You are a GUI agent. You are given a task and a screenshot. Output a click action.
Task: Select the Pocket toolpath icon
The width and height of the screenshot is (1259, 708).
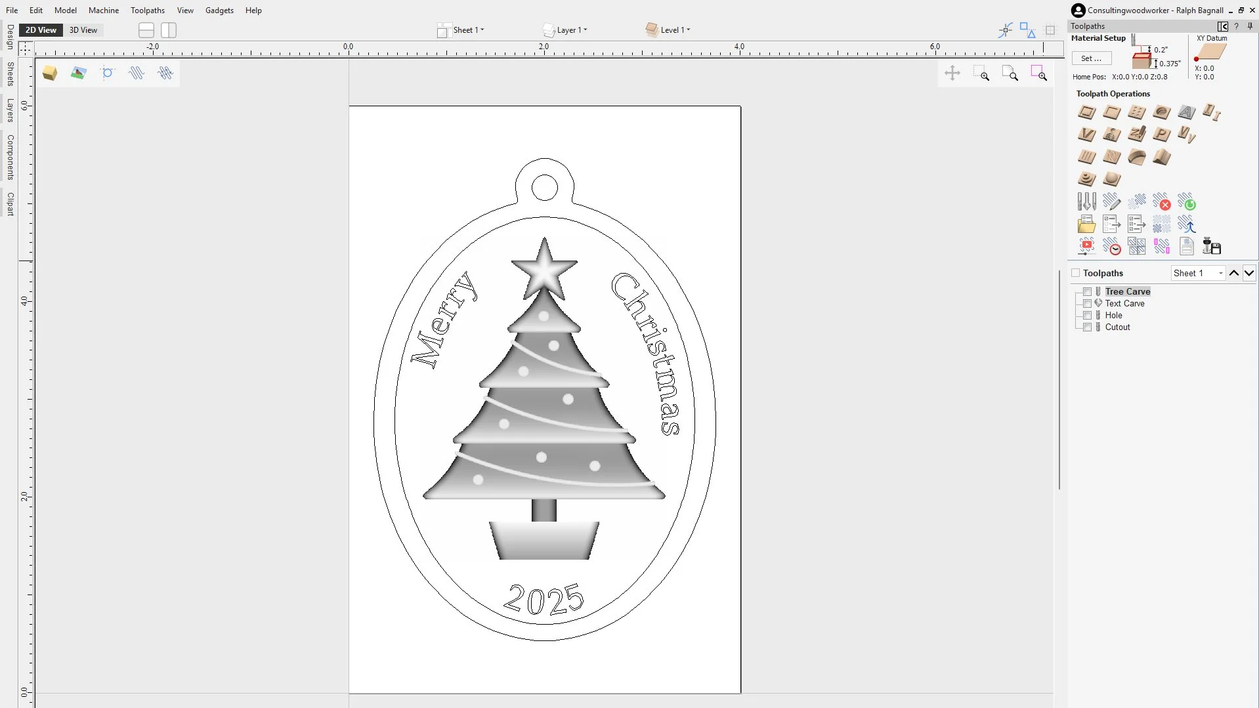pyautogui.click(x=1112, y=112)
